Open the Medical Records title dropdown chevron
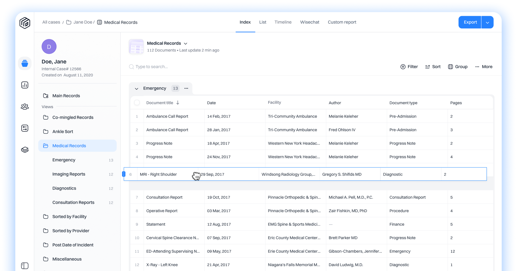This screenshot has width=517, height=271. click(186, 43)
